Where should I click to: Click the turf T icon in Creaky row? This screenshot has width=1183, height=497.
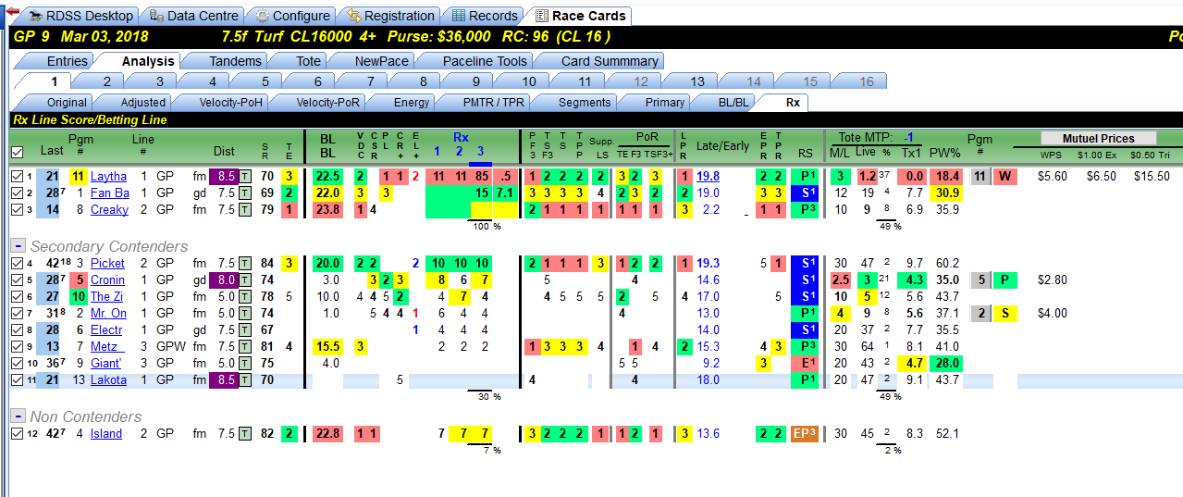[245, 209]
